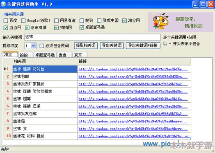This screenshot has width=215, height=153.
Task: Toggle the 必须包含原词 checkbox
Action: click(x=42, y=46)
